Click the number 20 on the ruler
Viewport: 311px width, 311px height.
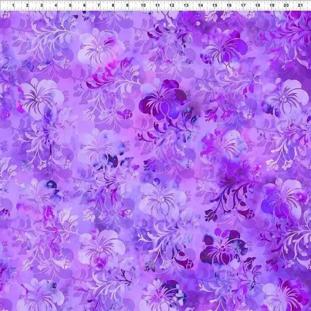click(286, 6)
